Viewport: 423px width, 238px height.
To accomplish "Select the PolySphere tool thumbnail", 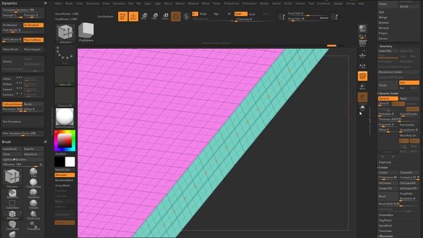I will pos(86,32).
